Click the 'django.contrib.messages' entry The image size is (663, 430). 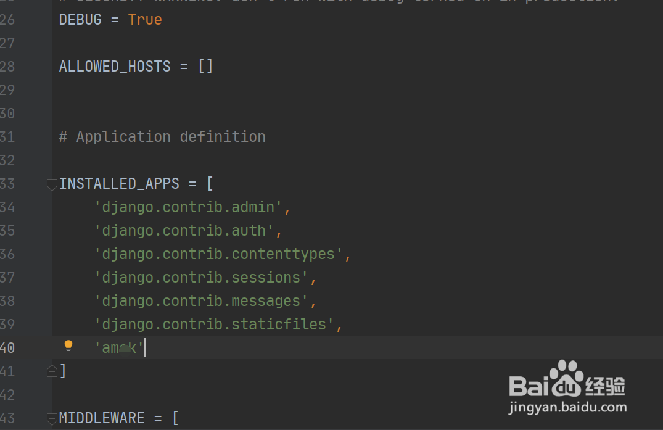click(201, 301)
